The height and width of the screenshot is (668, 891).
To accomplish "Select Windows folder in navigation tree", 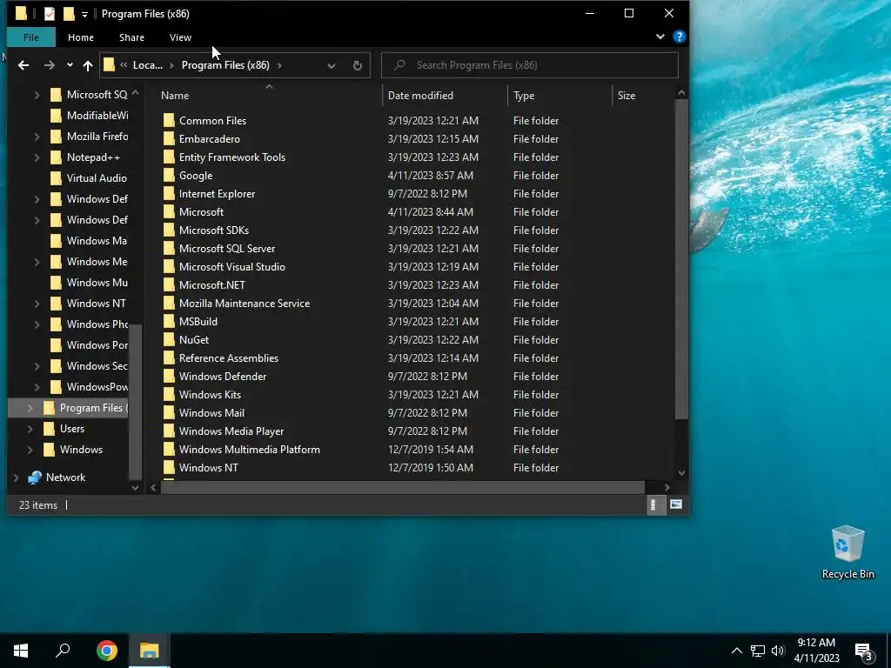I will tap(81, 450).
